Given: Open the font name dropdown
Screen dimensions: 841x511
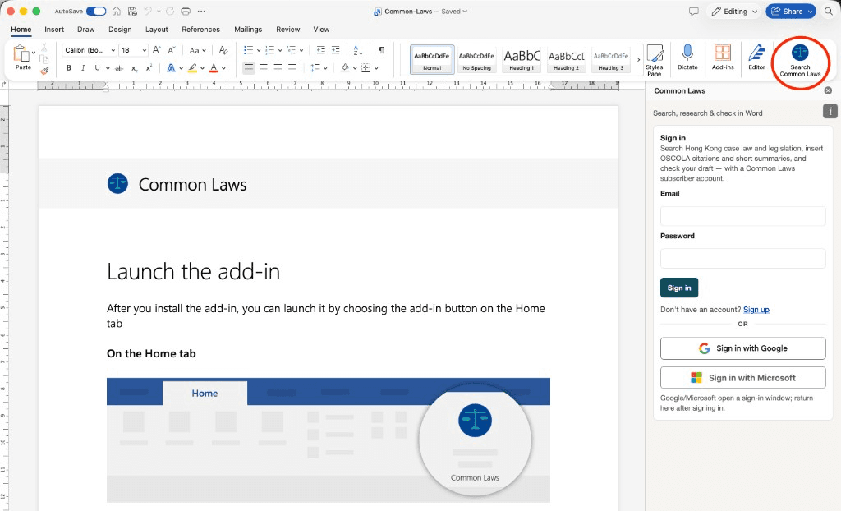Looking at the screenshot, I should [113, 50].
